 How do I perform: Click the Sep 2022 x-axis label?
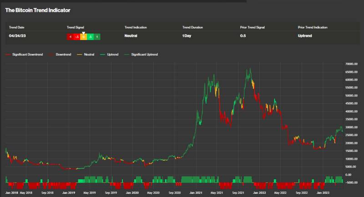click(x=302, y=193)
